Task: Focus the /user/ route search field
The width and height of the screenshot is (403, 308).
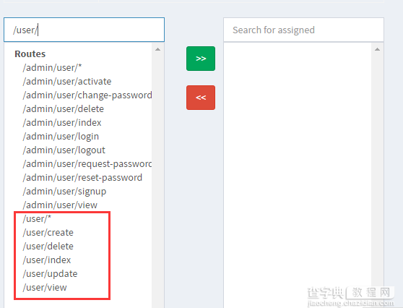Action: tap(84, 30)
